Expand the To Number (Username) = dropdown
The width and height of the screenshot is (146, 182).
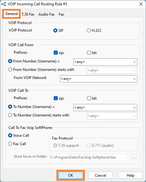pyautogui.click(x=105, y=107)
